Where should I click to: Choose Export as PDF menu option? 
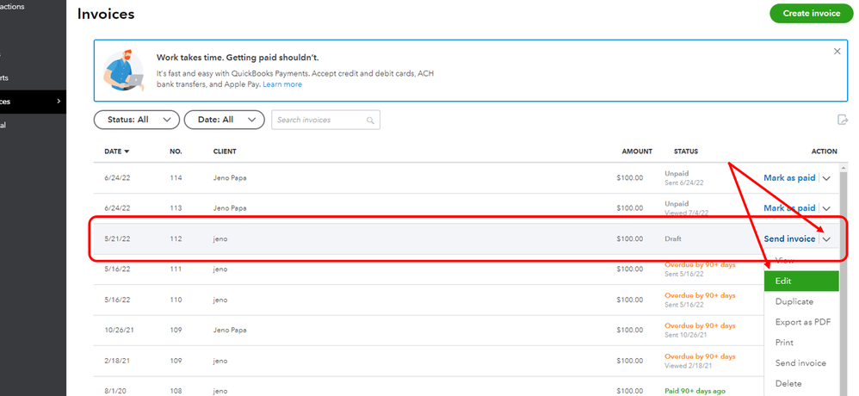click(802, 322)
